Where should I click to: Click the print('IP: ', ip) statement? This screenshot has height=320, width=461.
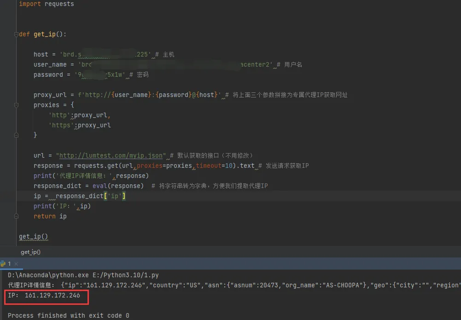coord(62,206)
